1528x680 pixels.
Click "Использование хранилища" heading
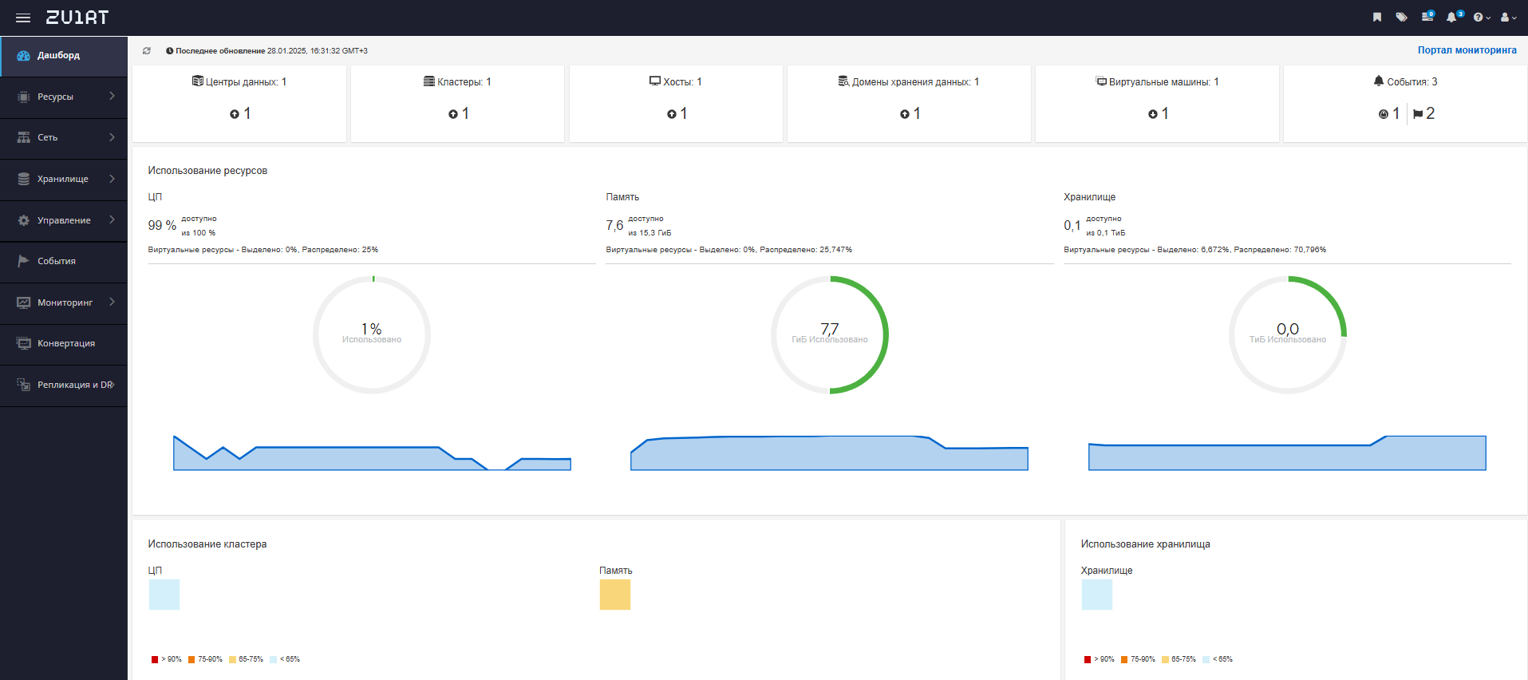pyautogui.click(x=1146, y=544)
